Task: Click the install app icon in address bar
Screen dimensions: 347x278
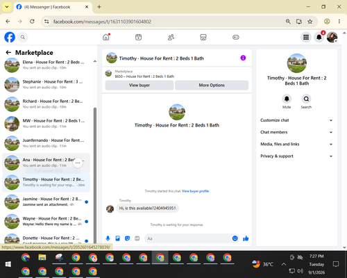Action: [x=299, y=22]
